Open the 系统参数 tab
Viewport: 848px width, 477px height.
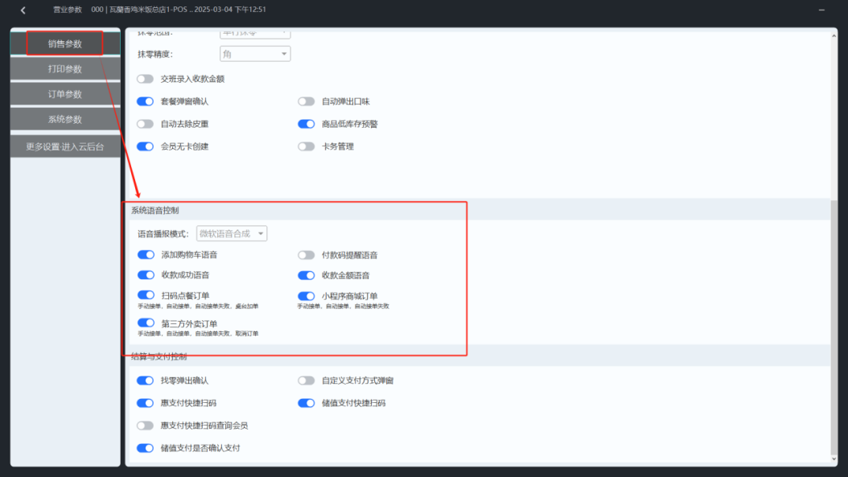(65, 119)
